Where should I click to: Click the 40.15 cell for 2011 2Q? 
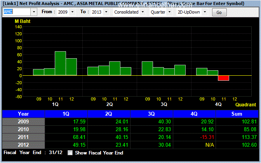[x=109, y=137]
